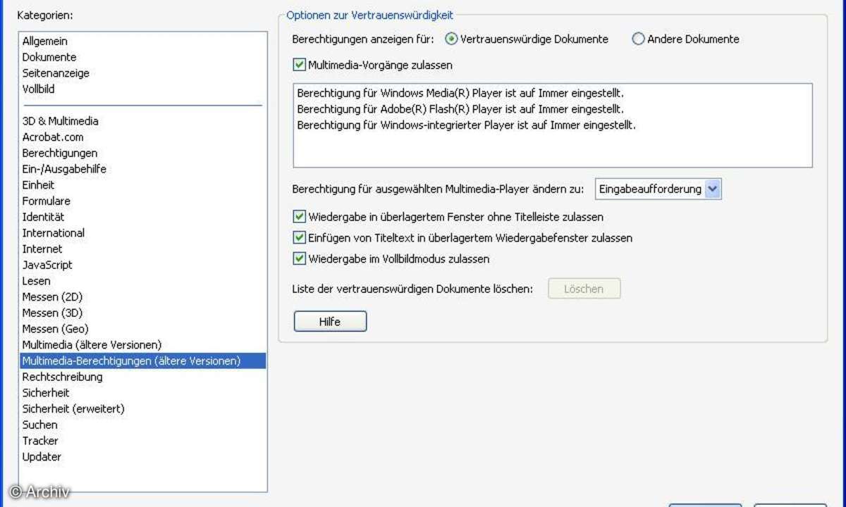Select Suchen category

tap(39, 425)
